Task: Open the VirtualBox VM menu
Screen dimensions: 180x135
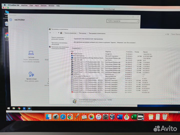Action: tap(13, 5)
